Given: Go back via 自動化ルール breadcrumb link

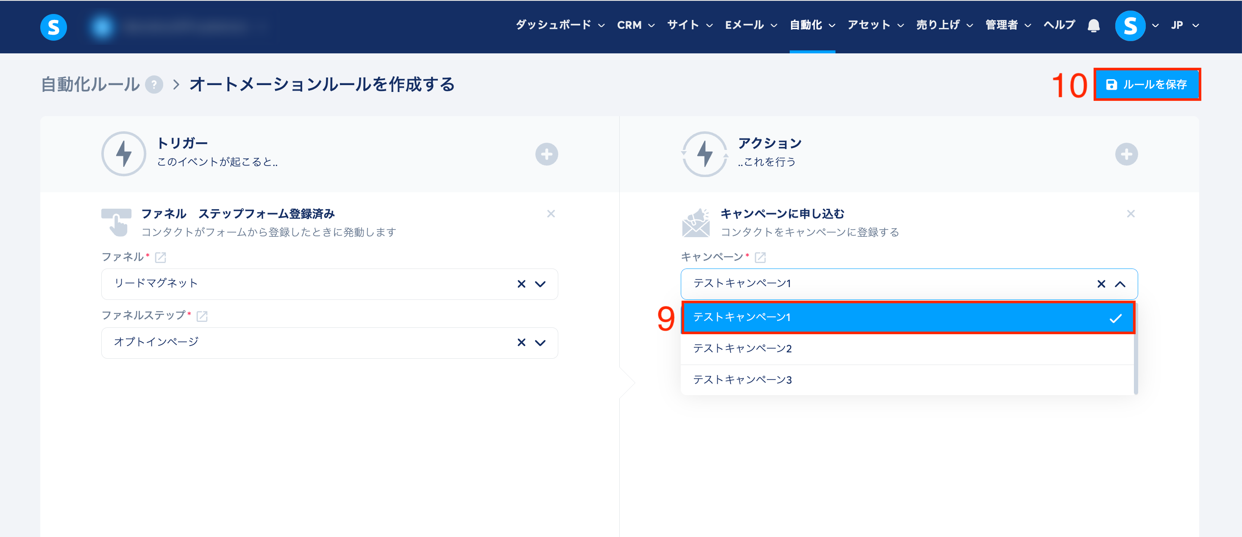Looking at the screenshot, I should (x=90, y=85).
